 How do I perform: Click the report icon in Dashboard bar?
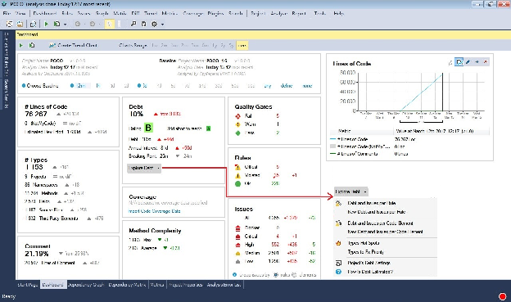32,45
